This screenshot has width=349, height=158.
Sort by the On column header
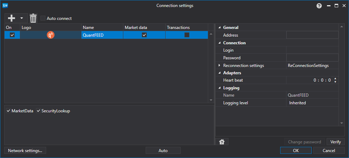(12, 28)
